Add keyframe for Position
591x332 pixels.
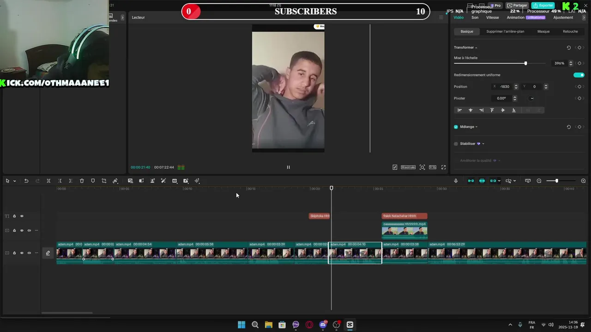[x=579, y=87]
